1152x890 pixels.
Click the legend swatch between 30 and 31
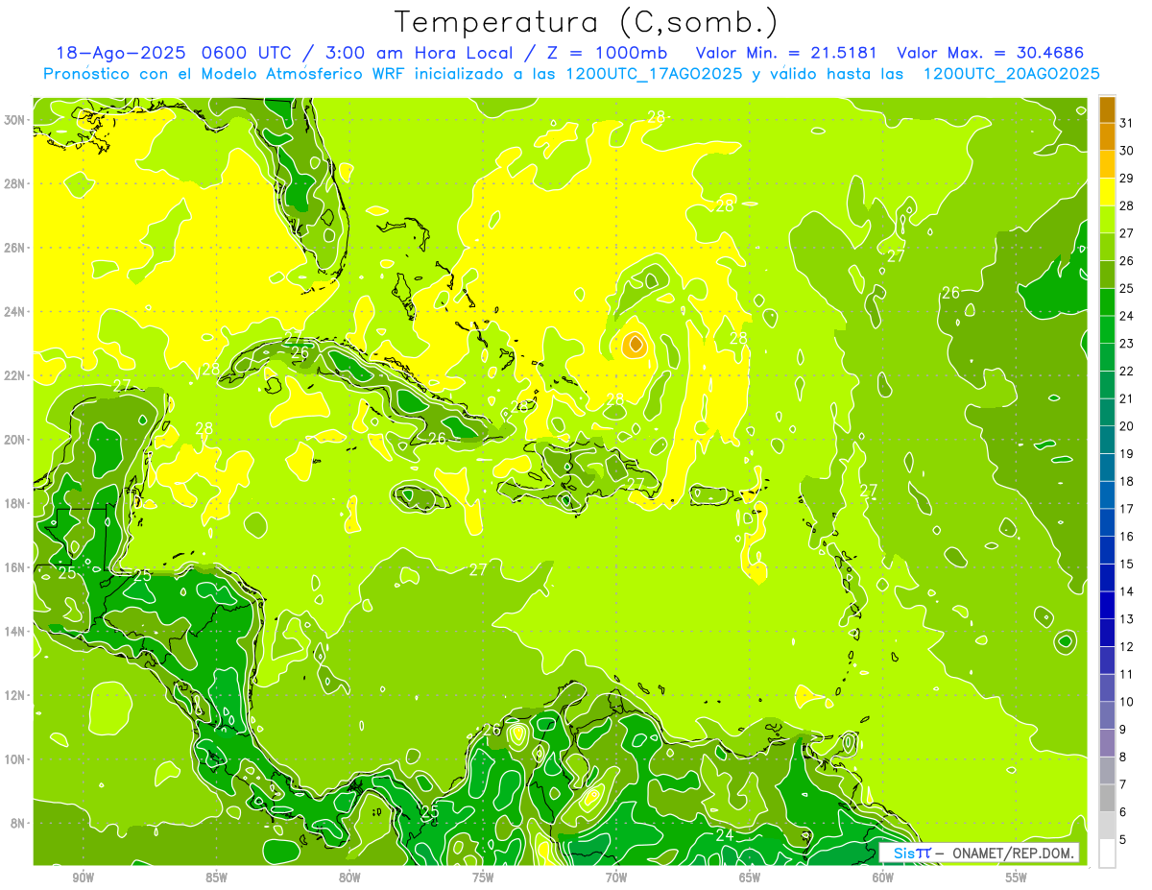[1107, 137]
